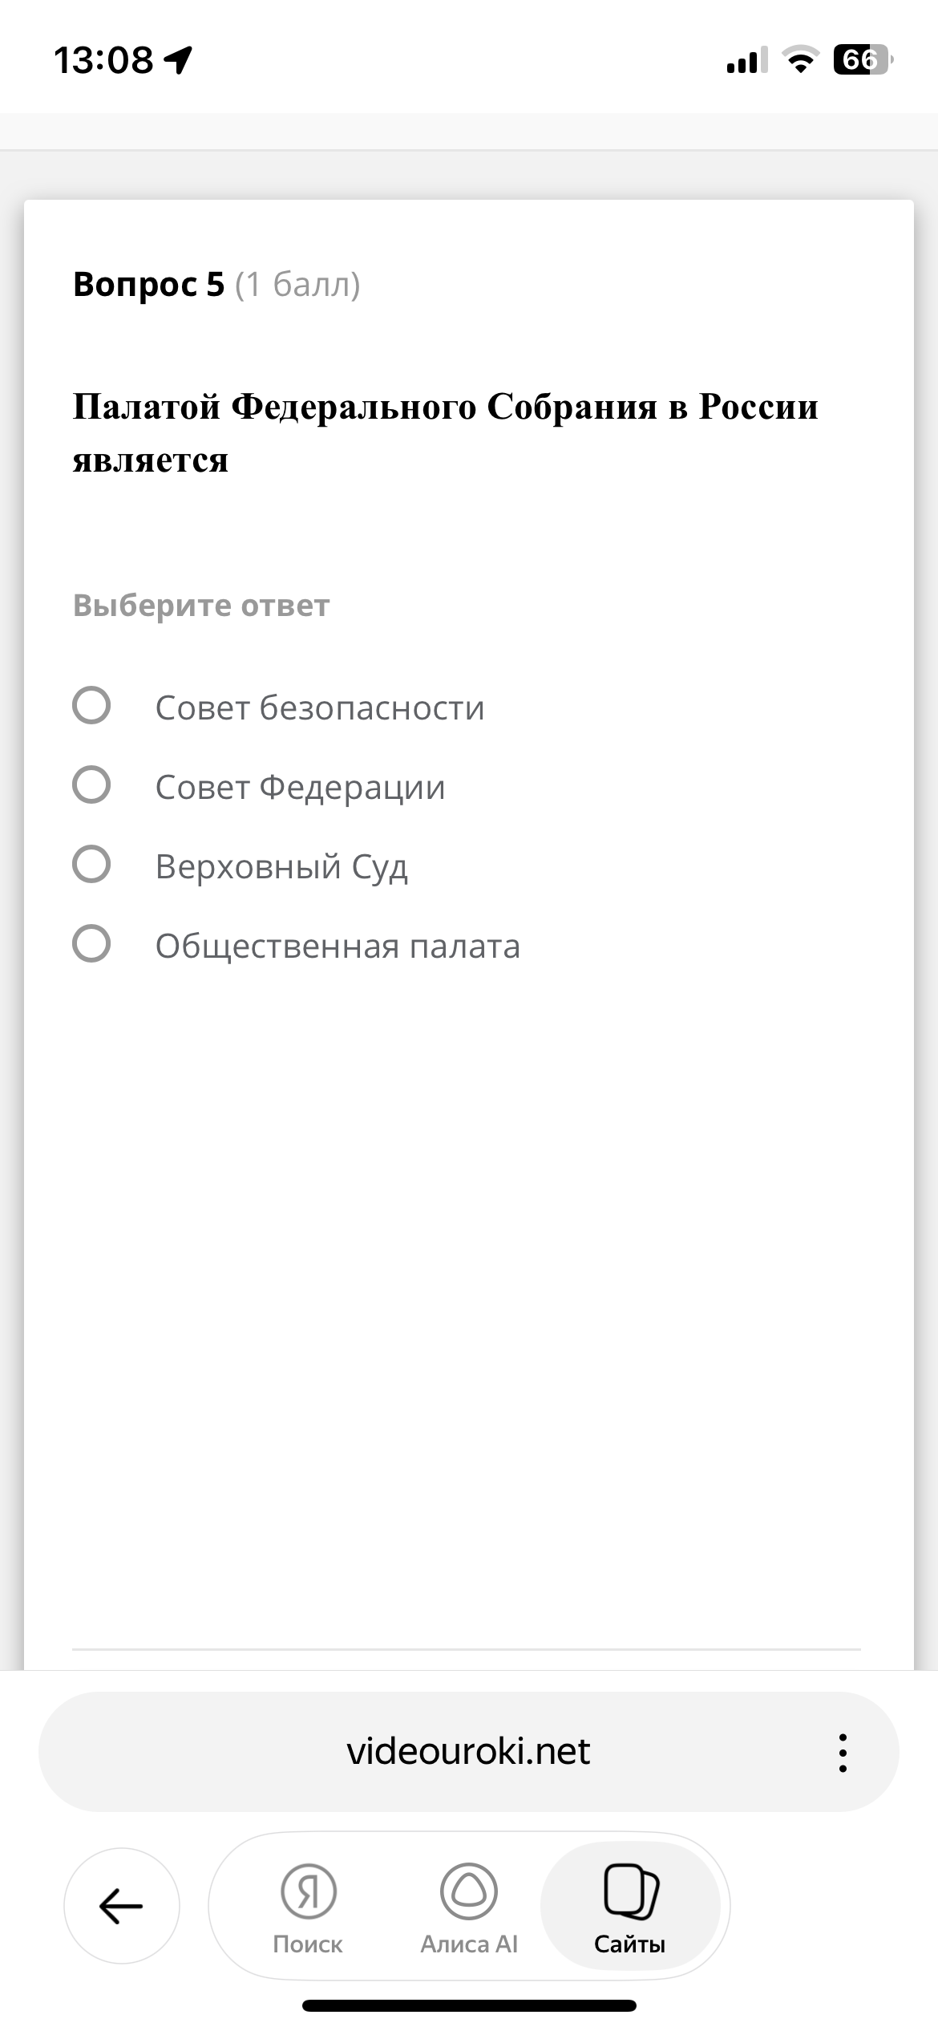Tap the (1 балл) score label
The height and width of the screenshot is (2031, 938).
click(x=297, y=286)
